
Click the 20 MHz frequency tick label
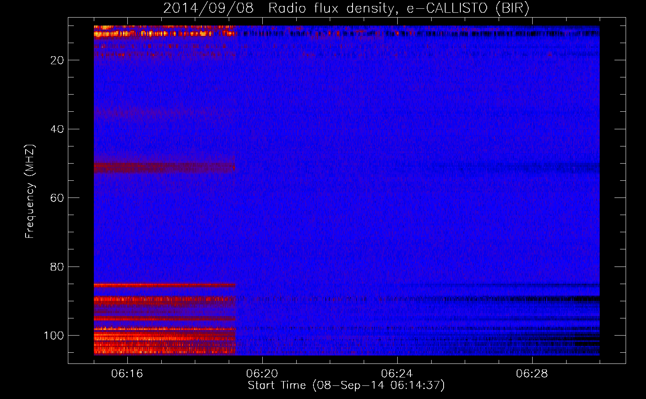point(57,60)
